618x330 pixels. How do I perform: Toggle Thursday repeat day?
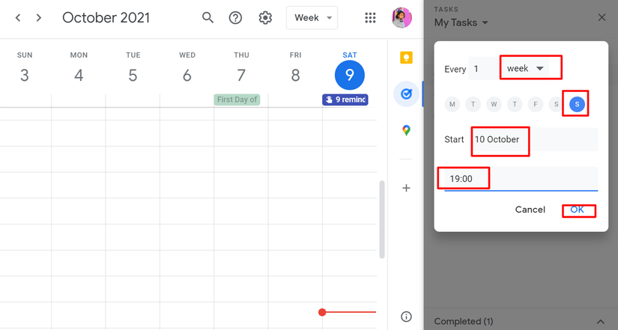point(515,104)
